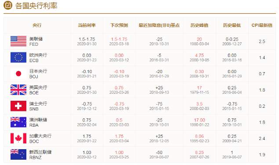The width and height of the screenshot is (279, 165).
Task: Click RBA current rate dated 2020-02-04
Action: (x=87, y=122)
